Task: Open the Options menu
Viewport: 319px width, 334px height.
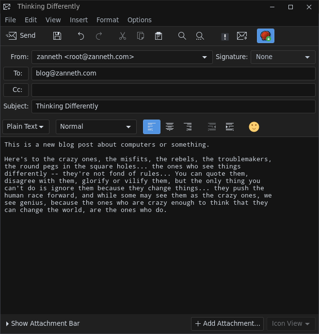Action: (x=140, y=20)
